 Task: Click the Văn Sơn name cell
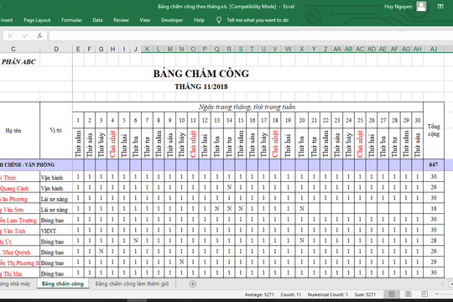(x=19, y=210)
